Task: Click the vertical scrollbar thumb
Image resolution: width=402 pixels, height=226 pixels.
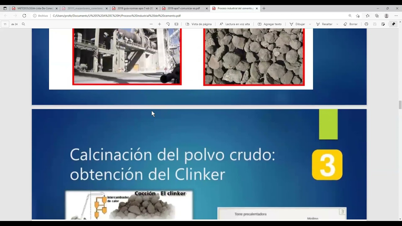Action: tap(400, 105)
